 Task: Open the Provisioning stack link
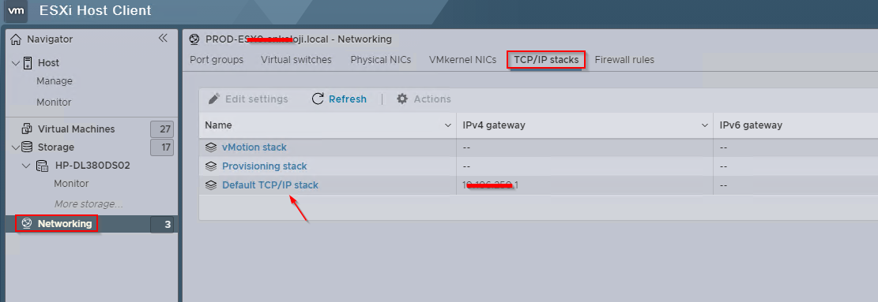264,166
